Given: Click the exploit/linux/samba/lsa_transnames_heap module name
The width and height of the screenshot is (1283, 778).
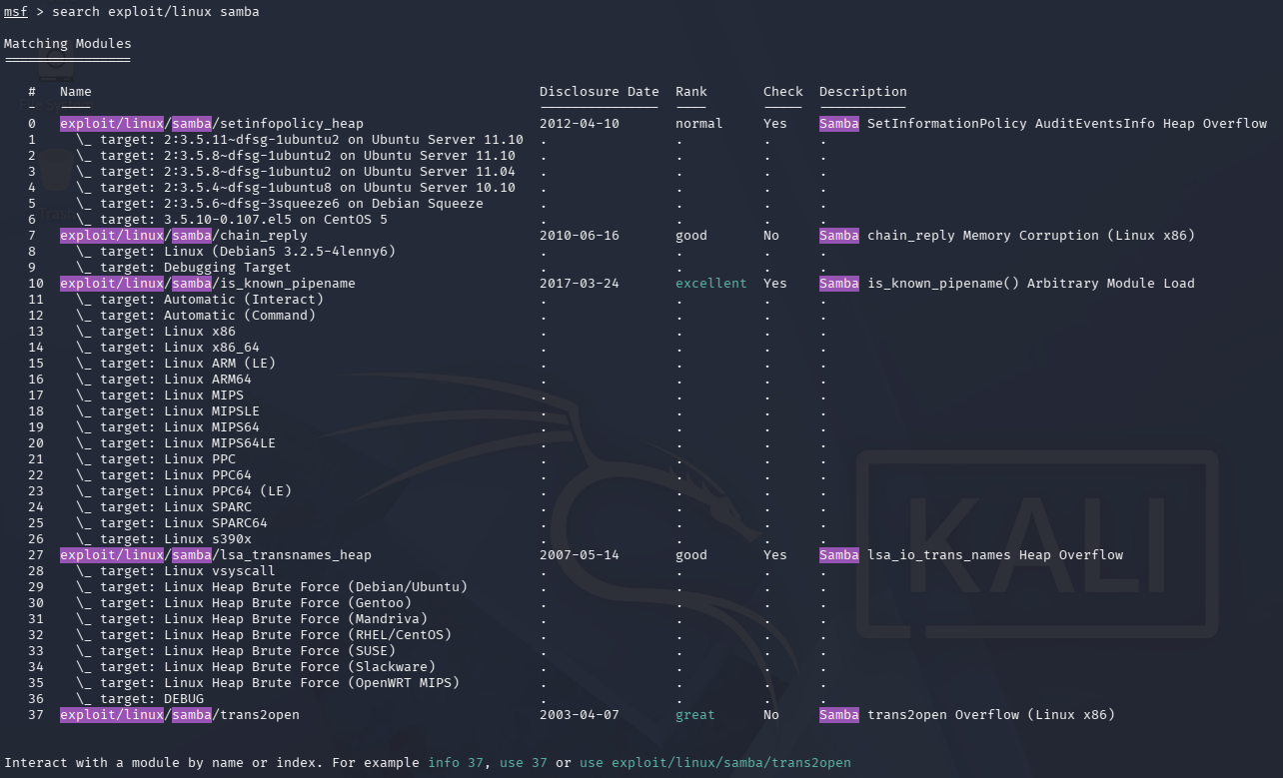Looking at the screenshot, I should (215, 555).
